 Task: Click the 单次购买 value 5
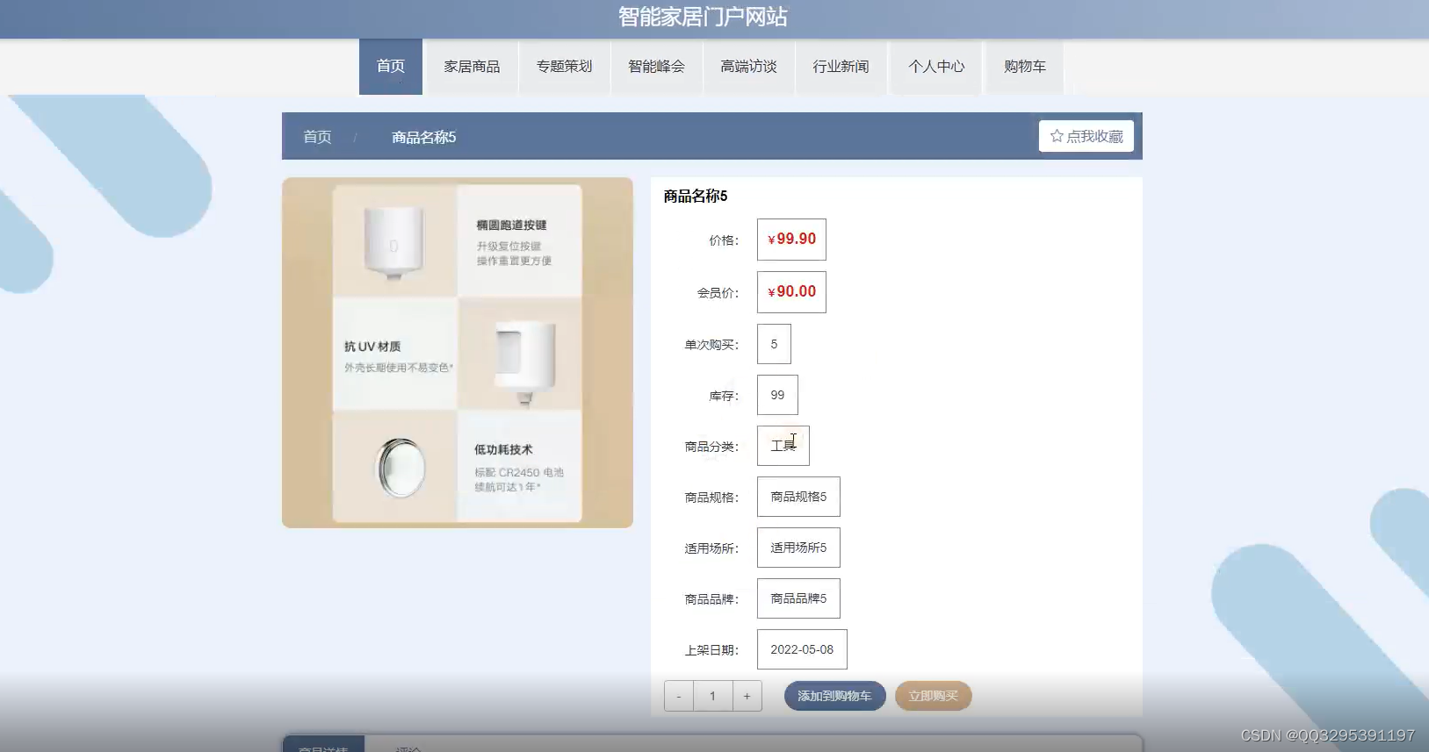tap(774, 344)
